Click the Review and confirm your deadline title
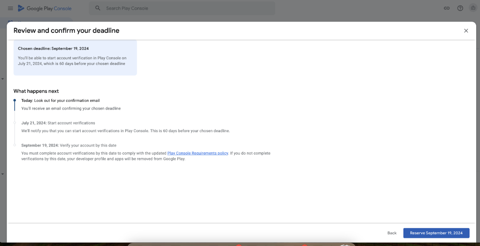Screen dimensions: 480x246 pos(66,30)
